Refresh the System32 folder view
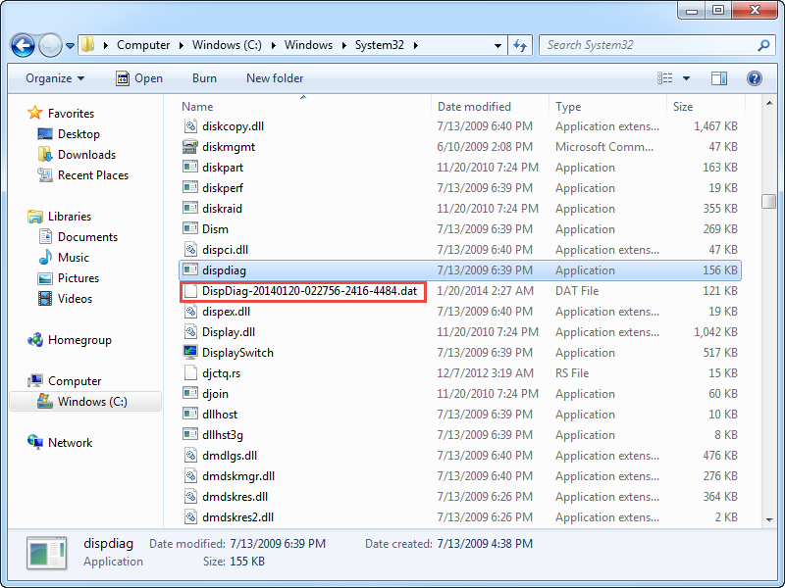The width and height of the screenshot is (785, 588). click(520, 45)
